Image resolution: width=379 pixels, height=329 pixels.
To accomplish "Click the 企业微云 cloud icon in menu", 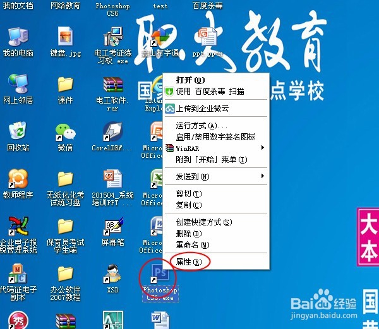I will [170, 109].
